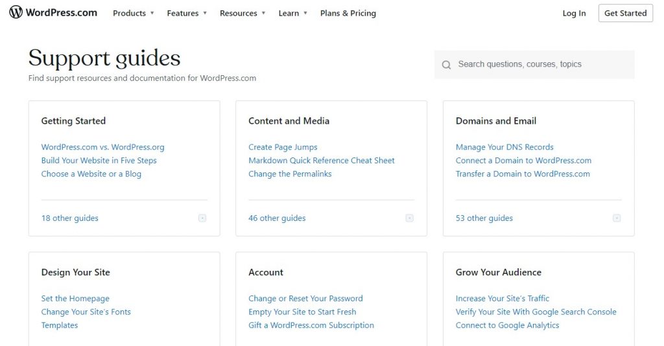Click the expand icon in Content and Media card
664x346 pixels.
(409, 218)
